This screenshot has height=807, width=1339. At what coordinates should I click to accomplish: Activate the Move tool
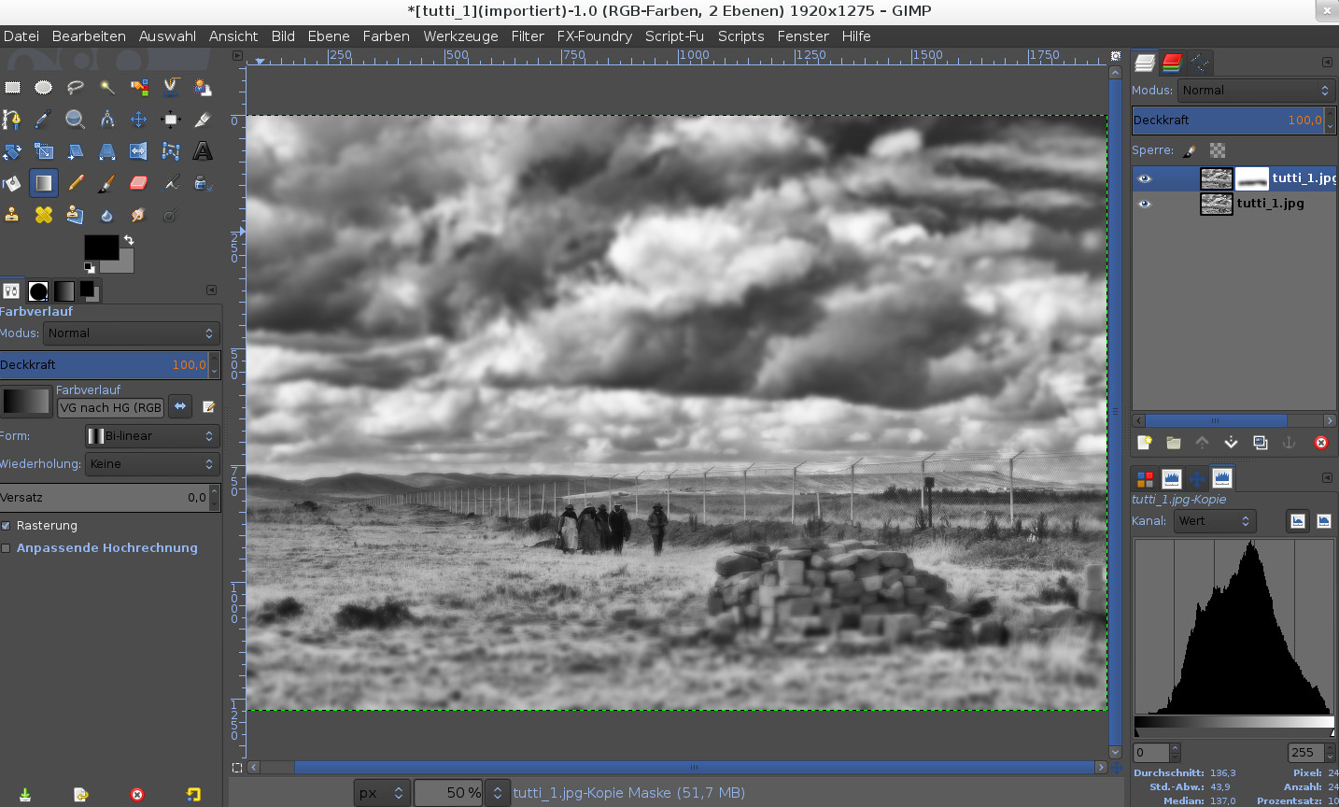[139, 120]
